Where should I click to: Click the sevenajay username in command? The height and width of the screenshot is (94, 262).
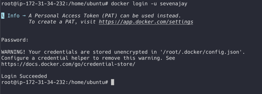tap(173, 4)
